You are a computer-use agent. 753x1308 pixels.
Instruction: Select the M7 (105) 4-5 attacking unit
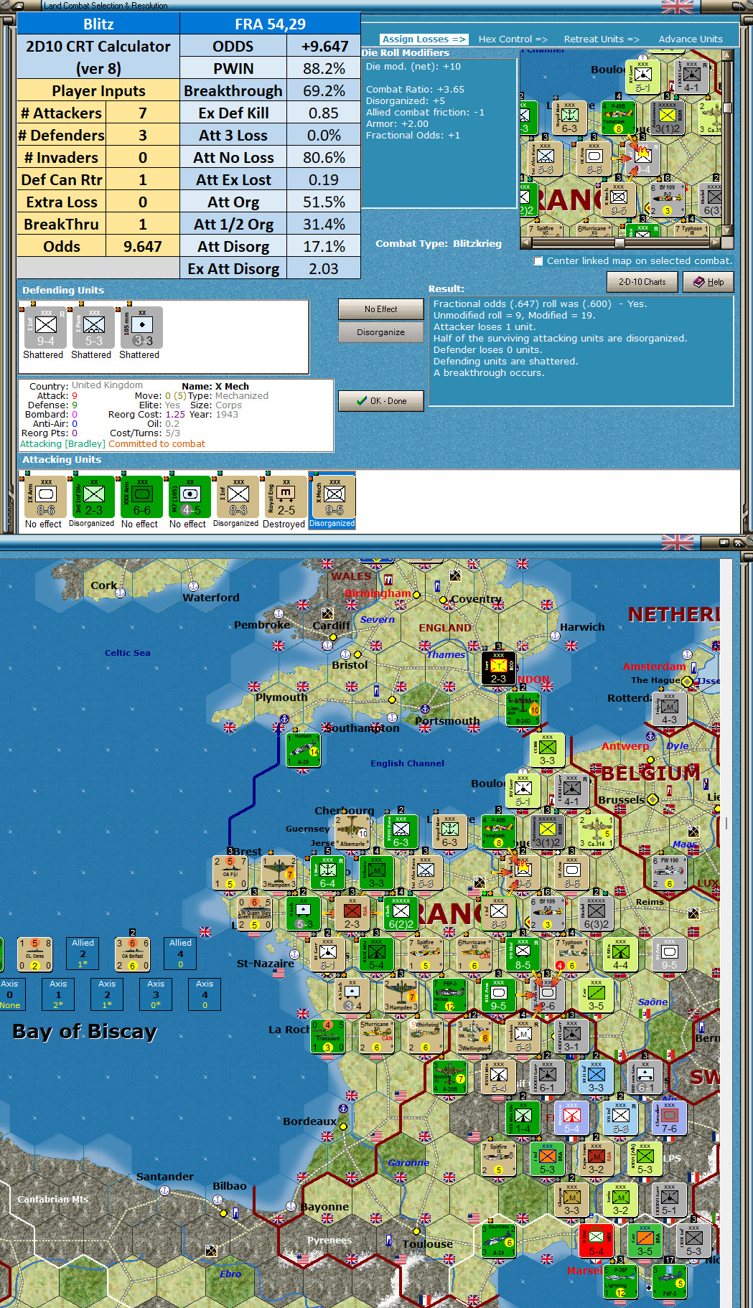coord(190,497)
